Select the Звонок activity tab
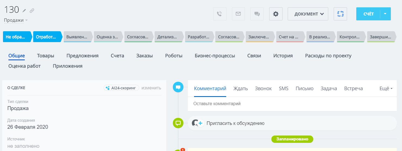The image size is (402, 151). click(x=263, y=89)
